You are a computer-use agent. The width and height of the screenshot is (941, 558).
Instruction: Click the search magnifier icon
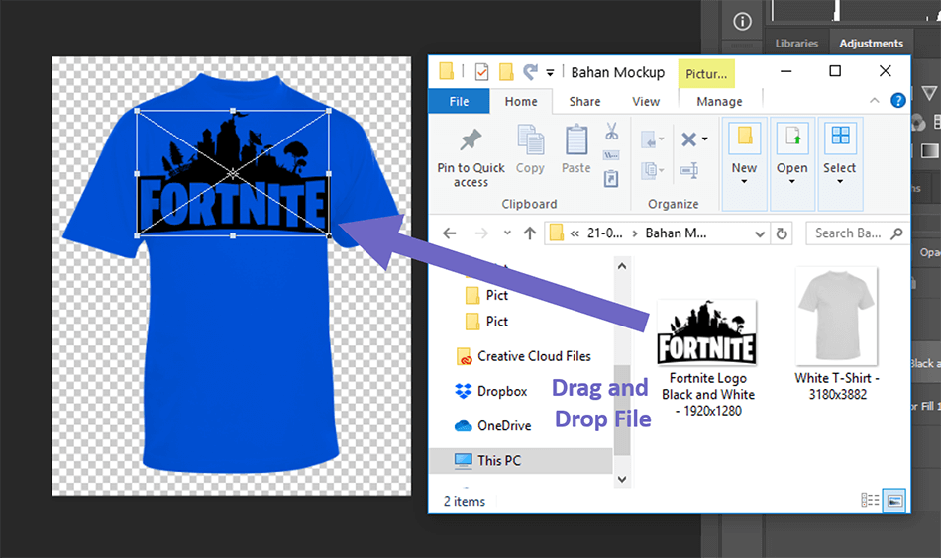coord(896,233)
